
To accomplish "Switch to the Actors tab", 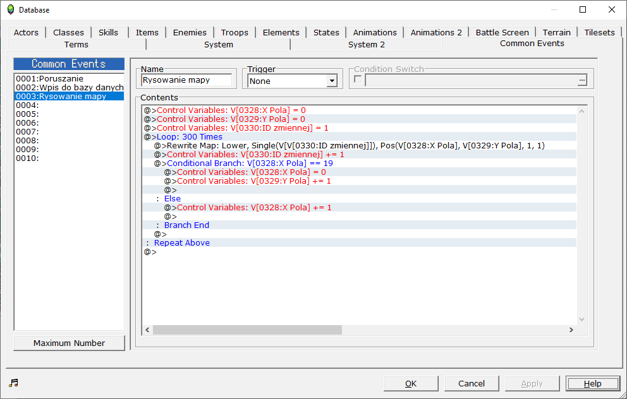I will [x=26, y=32].
